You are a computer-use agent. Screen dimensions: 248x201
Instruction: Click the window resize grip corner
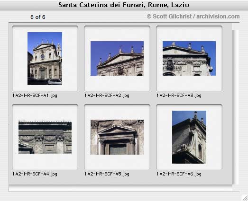pos(245,198)
